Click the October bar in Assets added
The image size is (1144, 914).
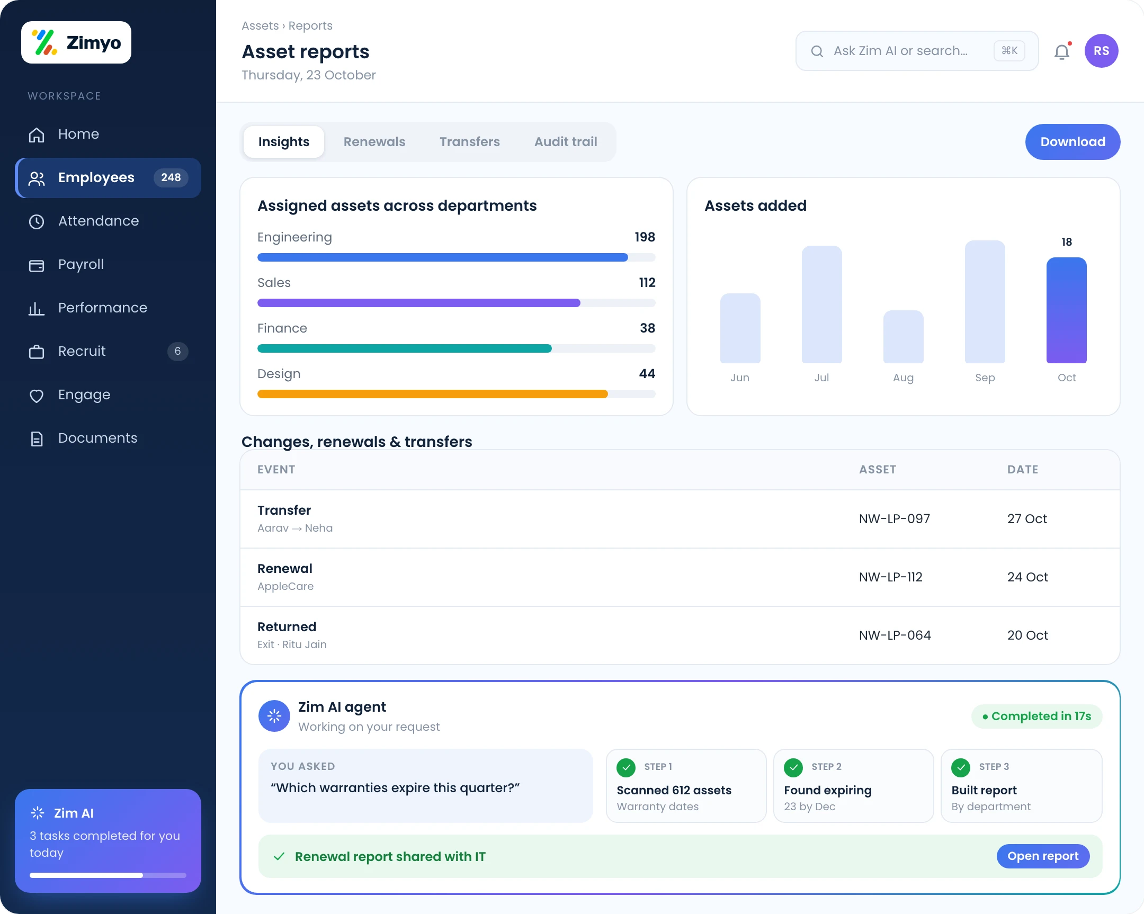[1066, 310]
